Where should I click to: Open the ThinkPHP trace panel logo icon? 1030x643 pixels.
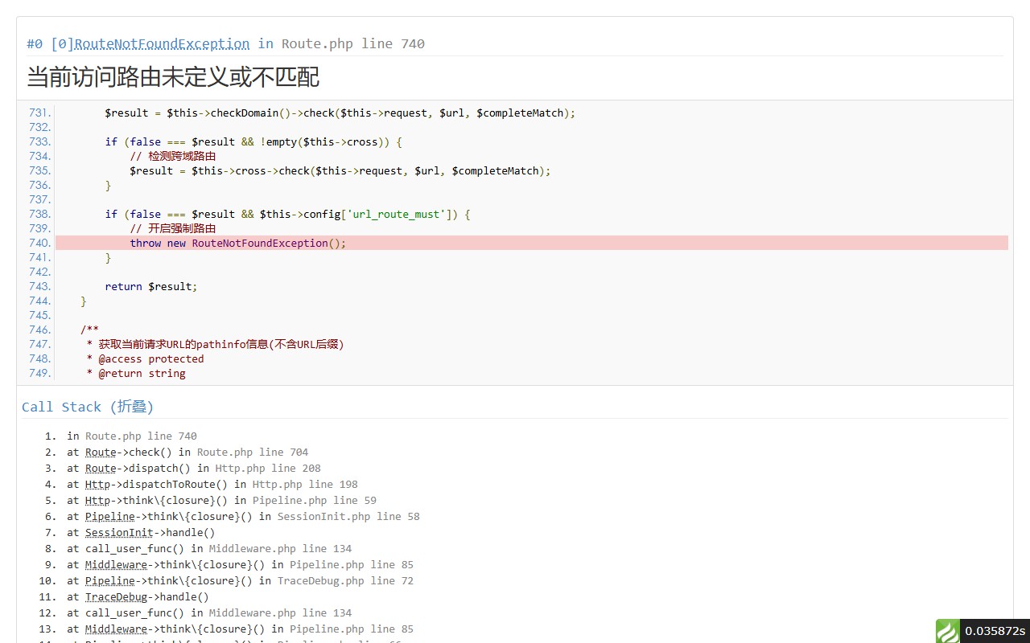click(948, 631)
